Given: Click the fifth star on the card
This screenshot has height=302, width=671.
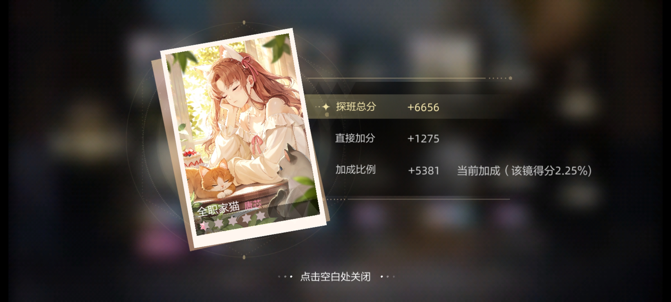Looking at the screenshot, I should [261, 216].
